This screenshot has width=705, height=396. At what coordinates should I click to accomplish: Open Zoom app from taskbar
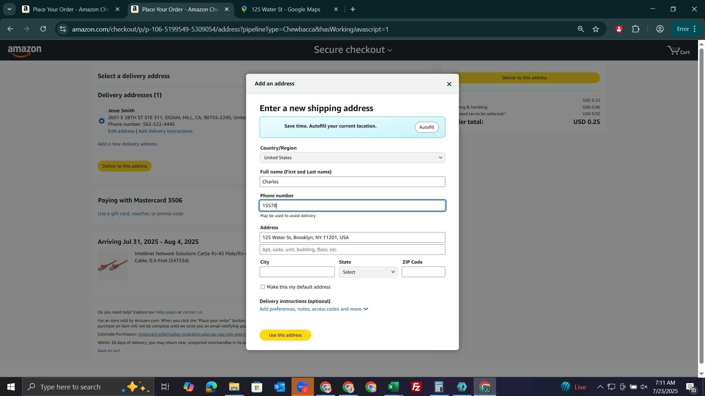point(303,387)
